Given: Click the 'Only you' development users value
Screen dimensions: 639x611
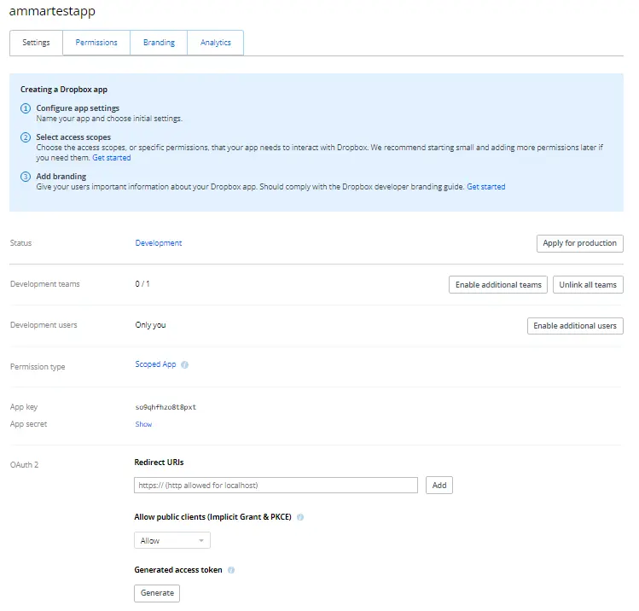Looking at the screenshot, I should [150, 325].
